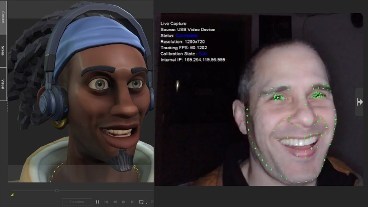
Task: Open the Visual side tab
Action: coord(3,84)
